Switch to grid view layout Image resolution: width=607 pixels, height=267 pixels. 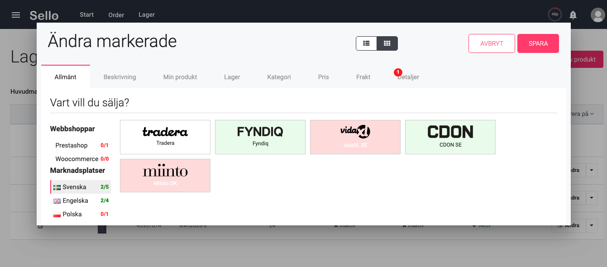[x=387, y=43]
